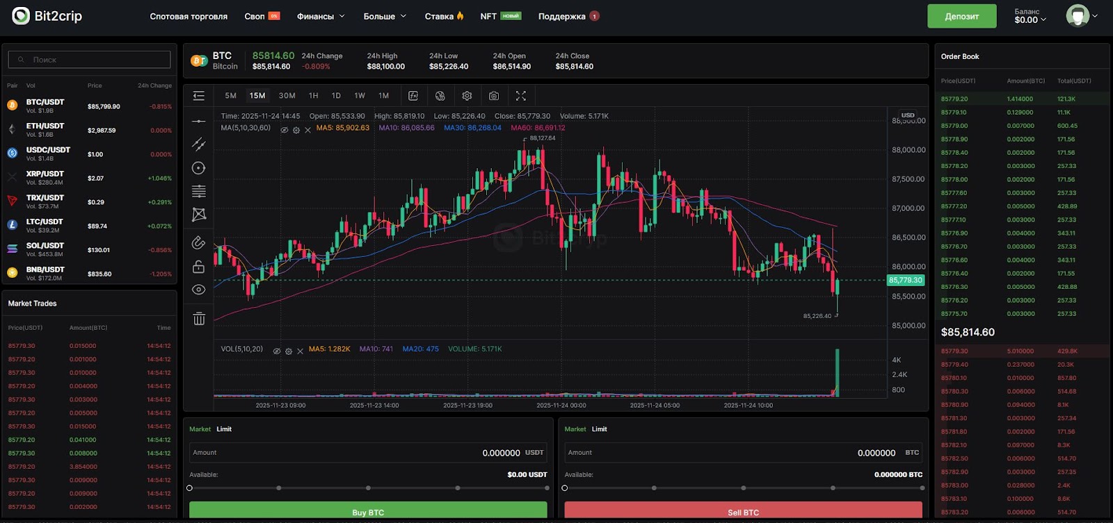Hide the MA(5,10,30,60) indicator using eye icon
This screenshot has height=523, width=1113.
(284, 130)
